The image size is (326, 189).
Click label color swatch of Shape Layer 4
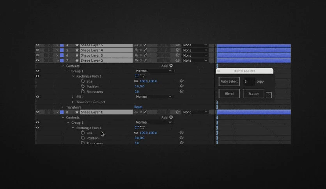(62, 50)
